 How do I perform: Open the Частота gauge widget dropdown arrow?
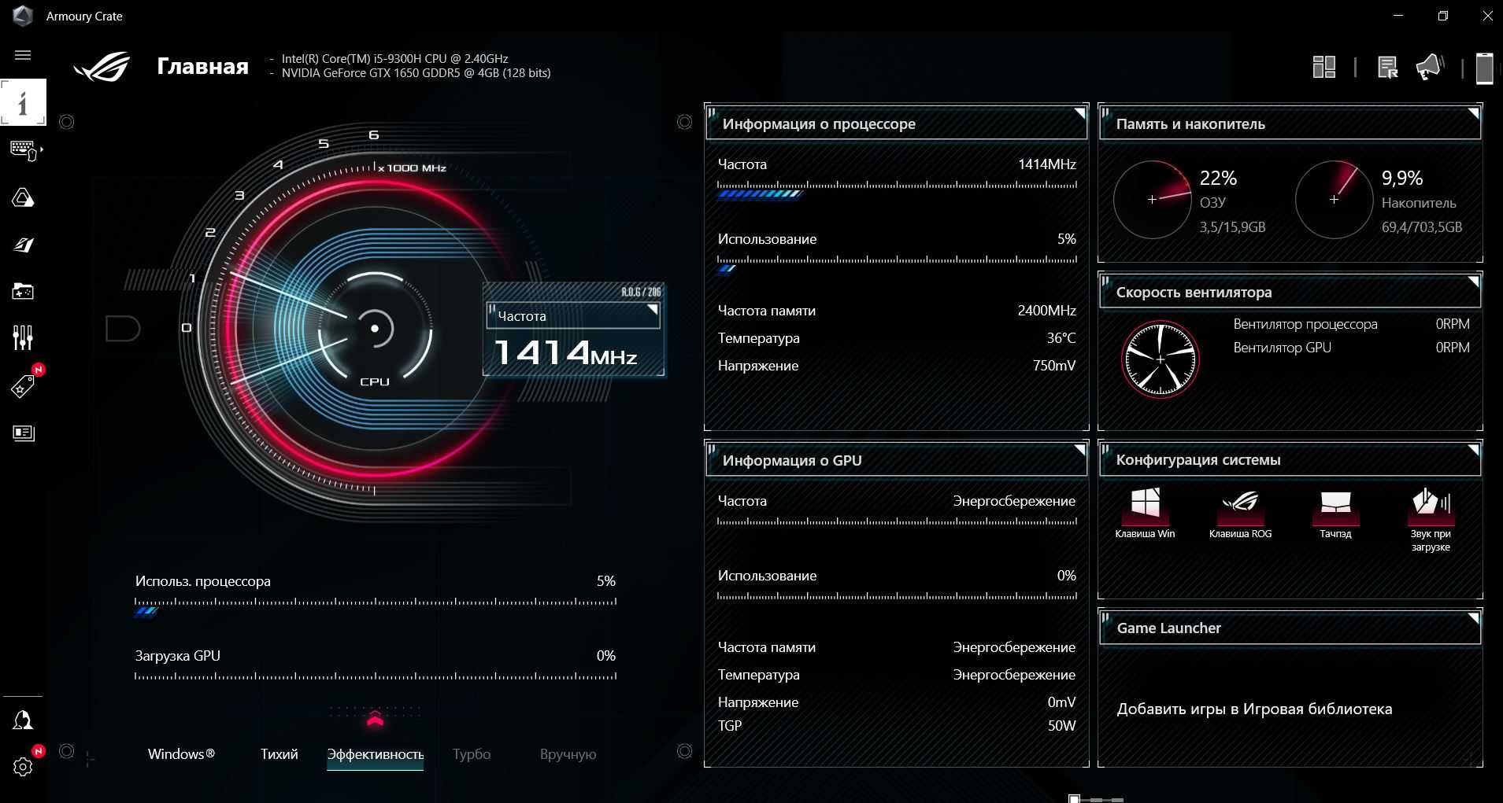pos(652,310)
